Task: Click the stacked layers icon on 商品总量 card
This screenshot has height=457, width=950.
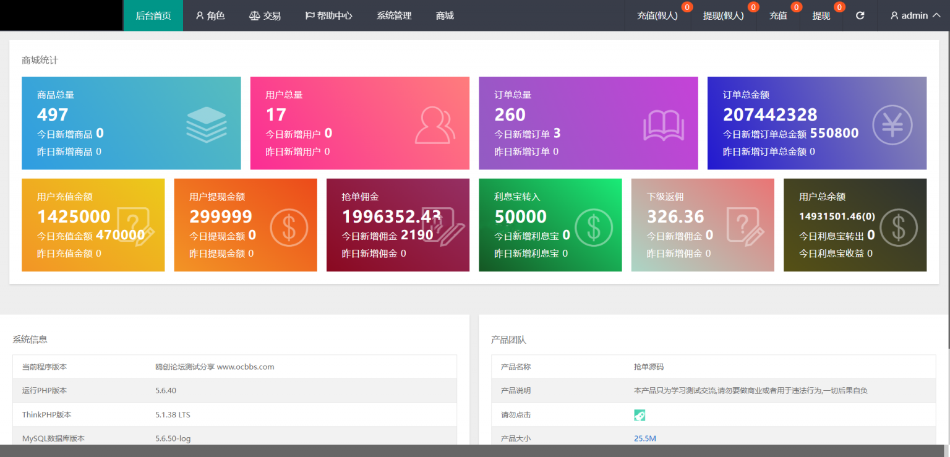Action: coord(207,124)
